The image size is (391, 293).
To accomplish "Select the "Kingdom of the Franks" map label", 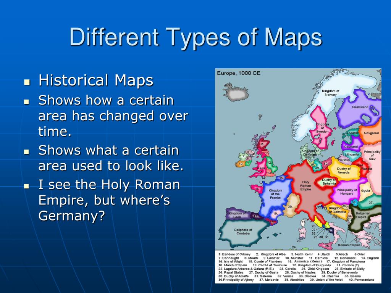I will [x=275, y=194].
